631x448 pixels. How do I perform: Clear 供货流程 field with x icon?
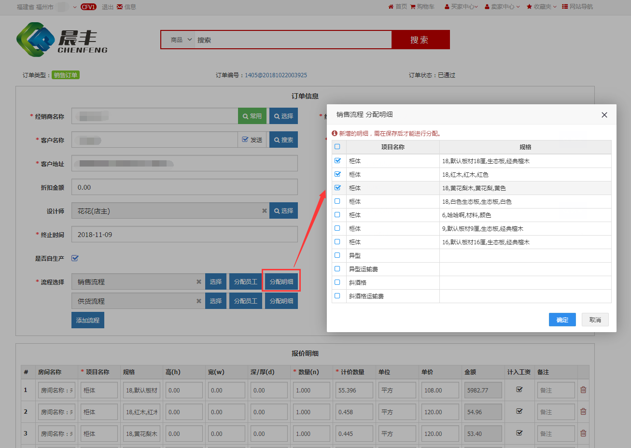(x=198, y=301)
